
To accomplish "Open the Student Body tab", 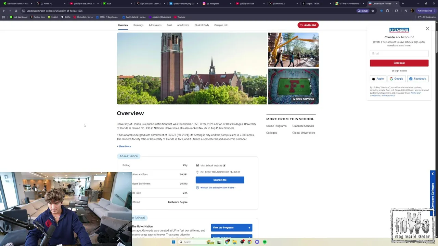I will click(202, 25).
